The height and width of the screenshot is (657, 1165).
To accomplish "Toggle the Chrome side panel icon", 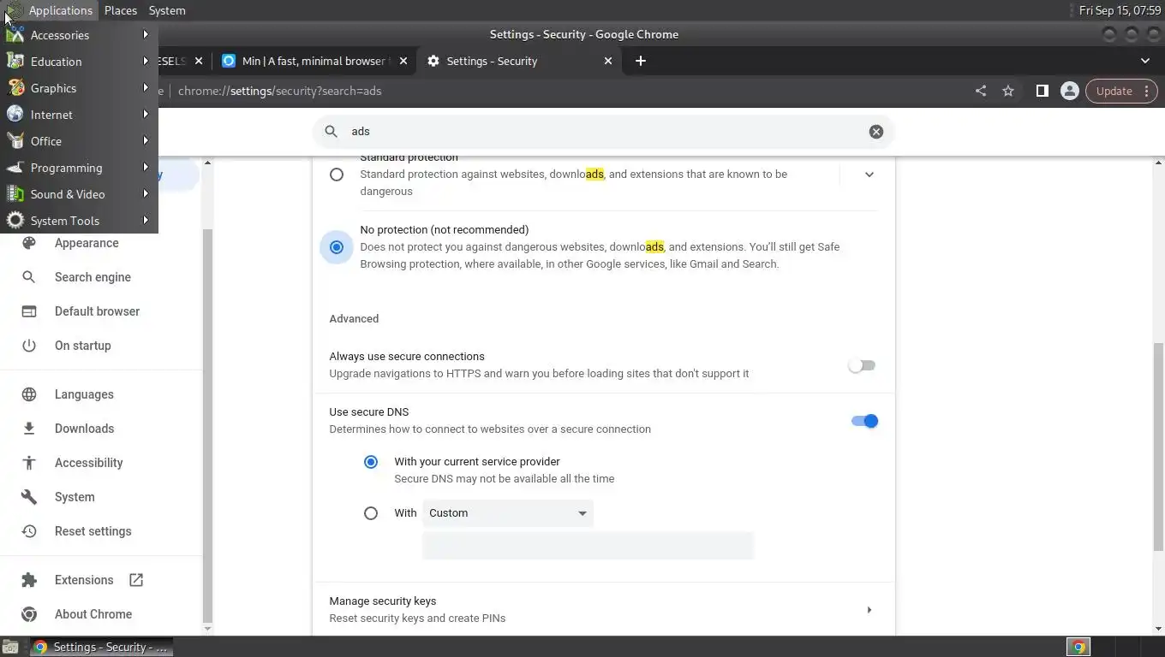I will pos(1042,91).
